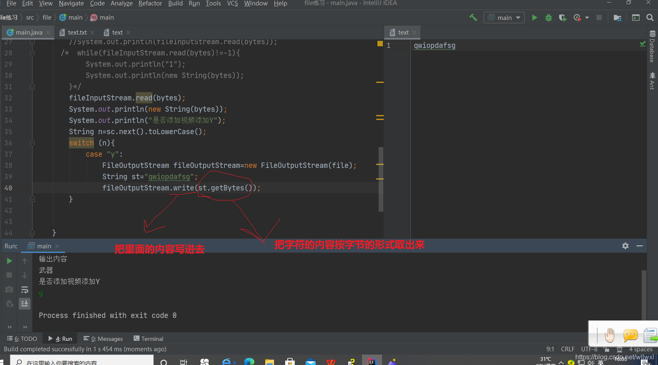
Task: Open the Database tool window
Action: [x=652, y=47]
